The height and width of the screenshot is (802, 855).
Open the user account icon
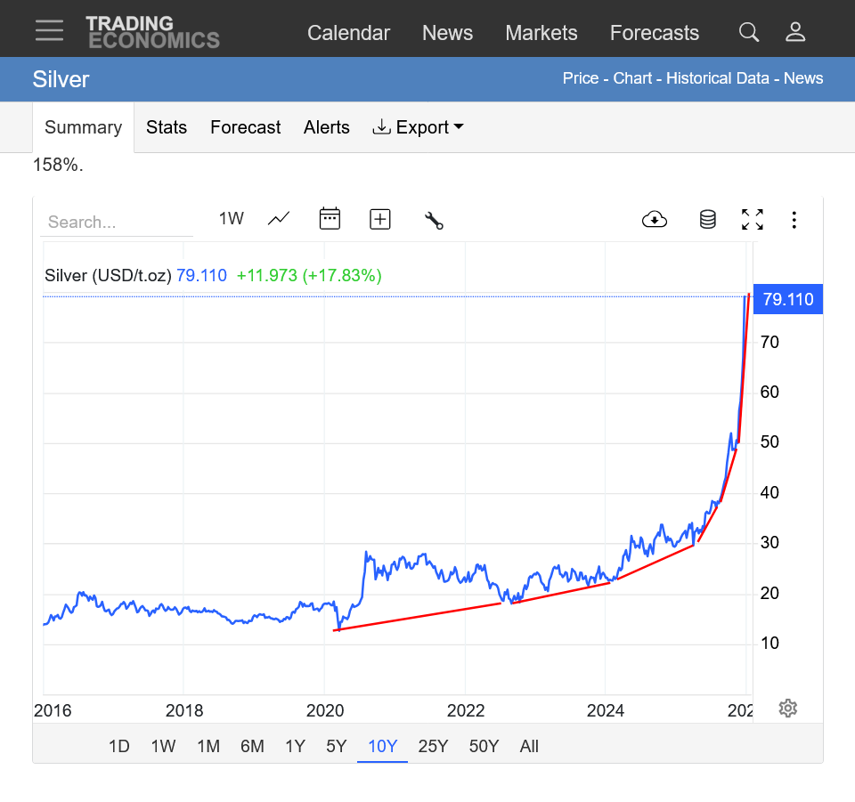tap(795, 33)
